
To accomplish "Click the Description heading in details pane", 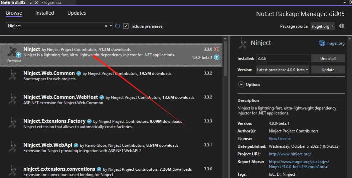I will 248,100.
